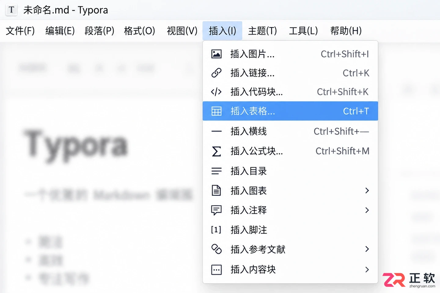Open the 帮助(H) menu
Image resolution: width=440 pixels, height=293 pixels.
click(x=346, y=31)
